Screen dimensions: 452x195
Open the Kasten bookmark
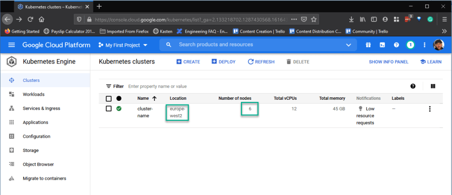pos(163,31)
